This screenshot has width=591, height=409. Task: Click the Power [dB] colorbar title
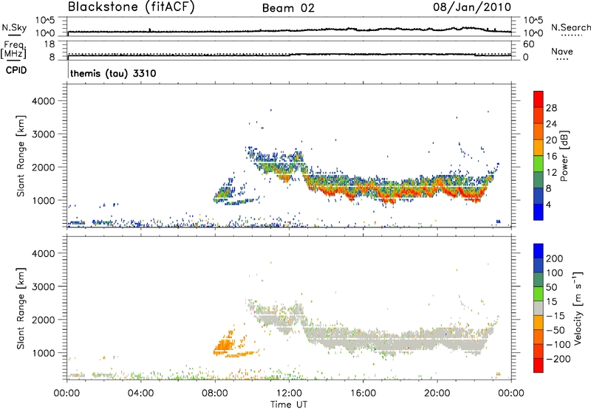(564, 156)
